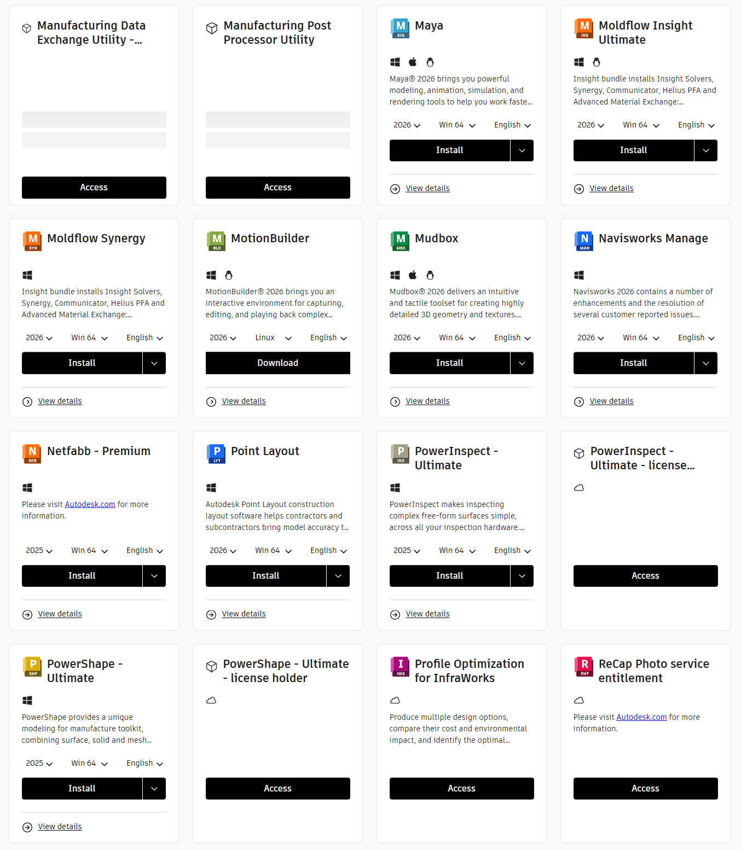Click the Point Layout product icon

[x=216, y=454]
